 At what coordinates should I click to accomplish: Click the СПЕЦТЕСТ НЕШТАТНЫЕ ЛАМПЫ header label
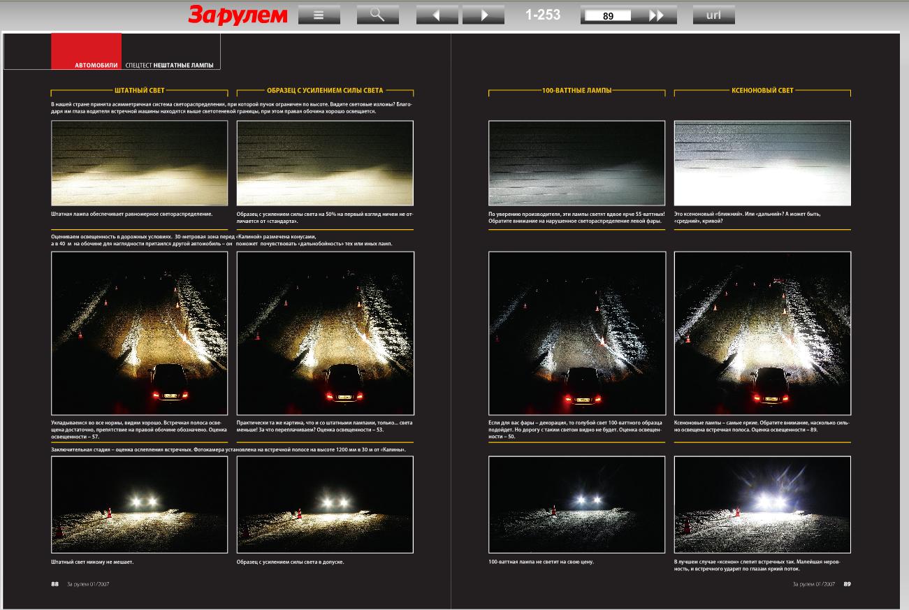[x=168, y=66]
